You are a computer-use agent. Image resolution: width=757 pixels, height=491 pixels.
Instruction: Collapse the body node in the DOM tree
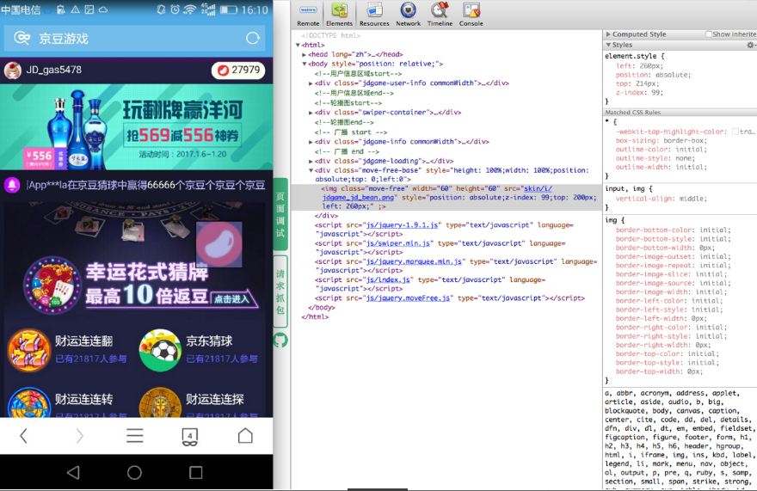[305, 64]
